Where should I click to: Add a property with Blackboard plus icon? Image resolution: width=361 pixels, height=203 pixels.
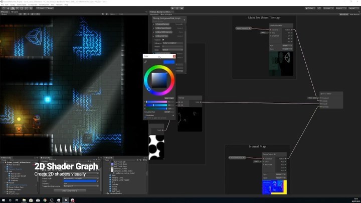click(184, 19)
